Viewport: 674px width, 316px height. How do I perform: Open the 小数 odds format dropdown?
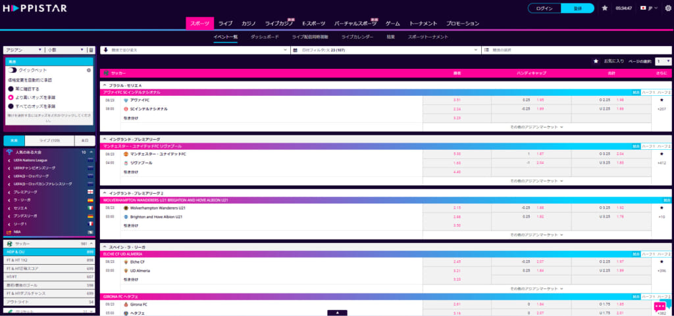[66, 50]
